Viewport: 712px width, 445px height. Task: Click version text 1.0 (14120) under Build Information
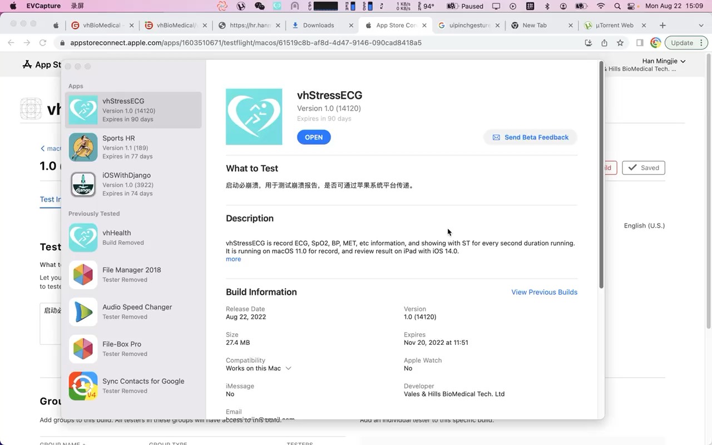coord(420,317)
